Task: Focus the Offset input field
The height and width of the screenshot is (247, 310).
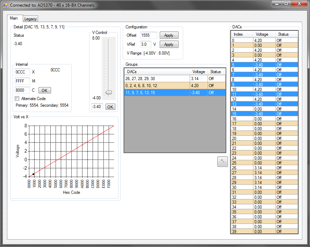Action: point(149,35)
